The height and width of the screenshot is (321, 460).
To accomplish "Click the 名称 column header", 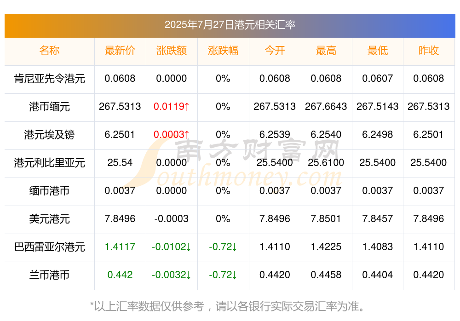I will coord(49,51).
